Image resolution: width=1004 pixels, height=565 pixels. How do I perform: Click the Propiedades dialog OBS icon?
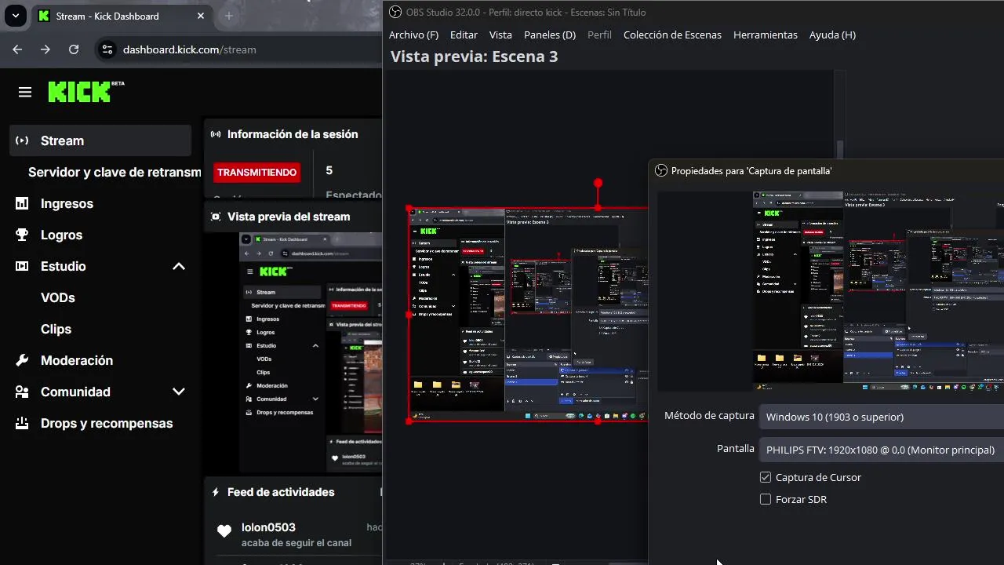661,170
